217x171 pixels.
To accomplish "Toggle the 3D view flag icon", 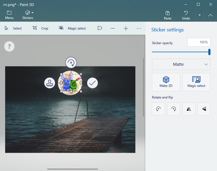I will [x=100, y=28].
